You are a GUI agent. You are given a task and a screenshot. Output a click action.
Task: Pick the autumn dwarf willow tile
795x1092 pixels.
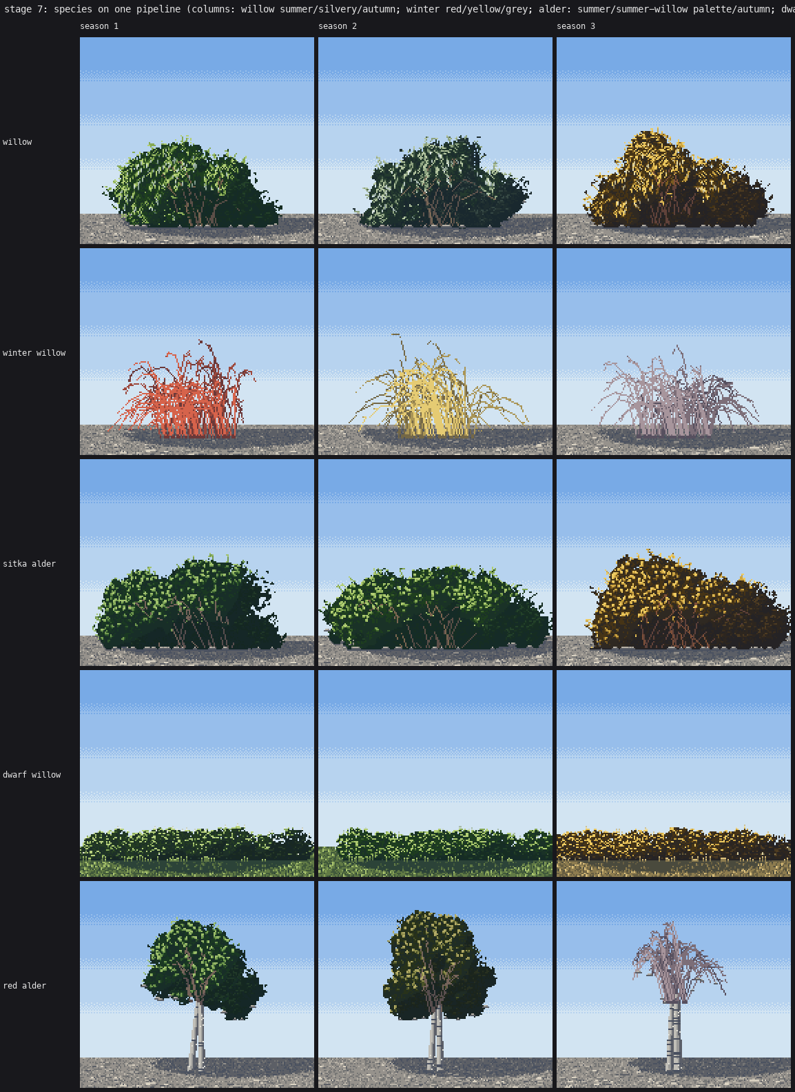[674, 774]
